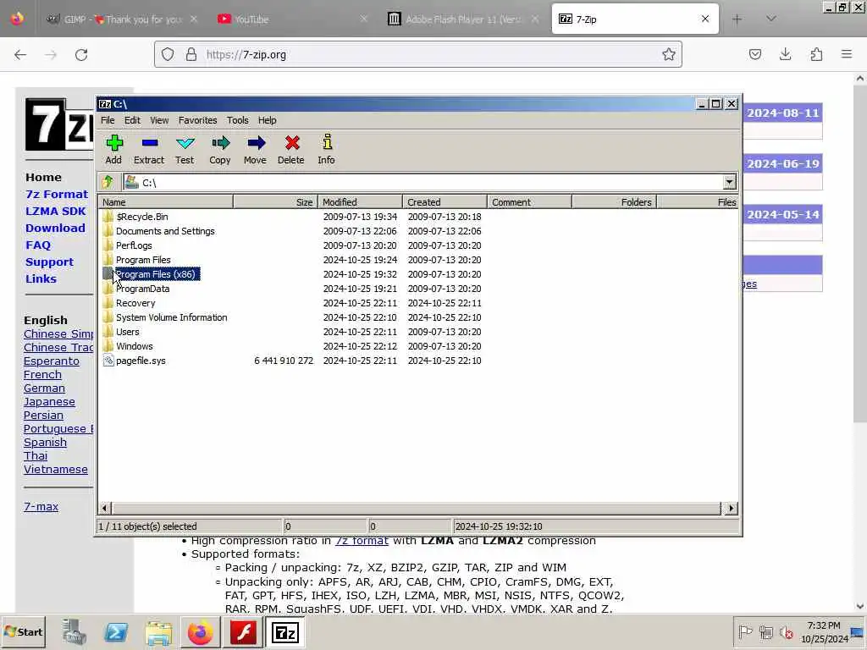This screenshot has height=650, width=867.
Task: Click the volume tray icon
Action: [787, 631]
